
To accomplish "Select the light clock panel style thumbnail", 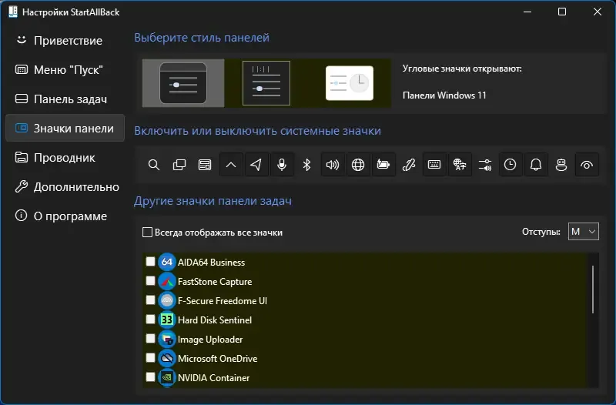I will click(x=350, y=83).
